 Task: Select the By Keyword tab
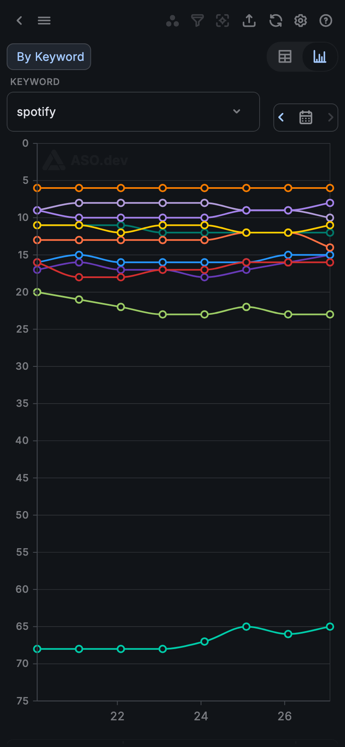[x=49, y=57]
